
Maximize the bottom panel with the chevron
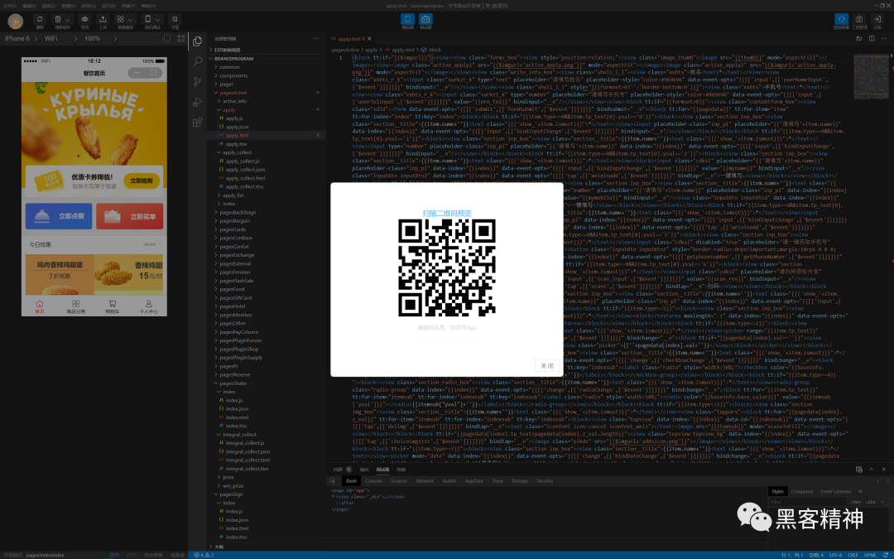(x=871, y=469)
